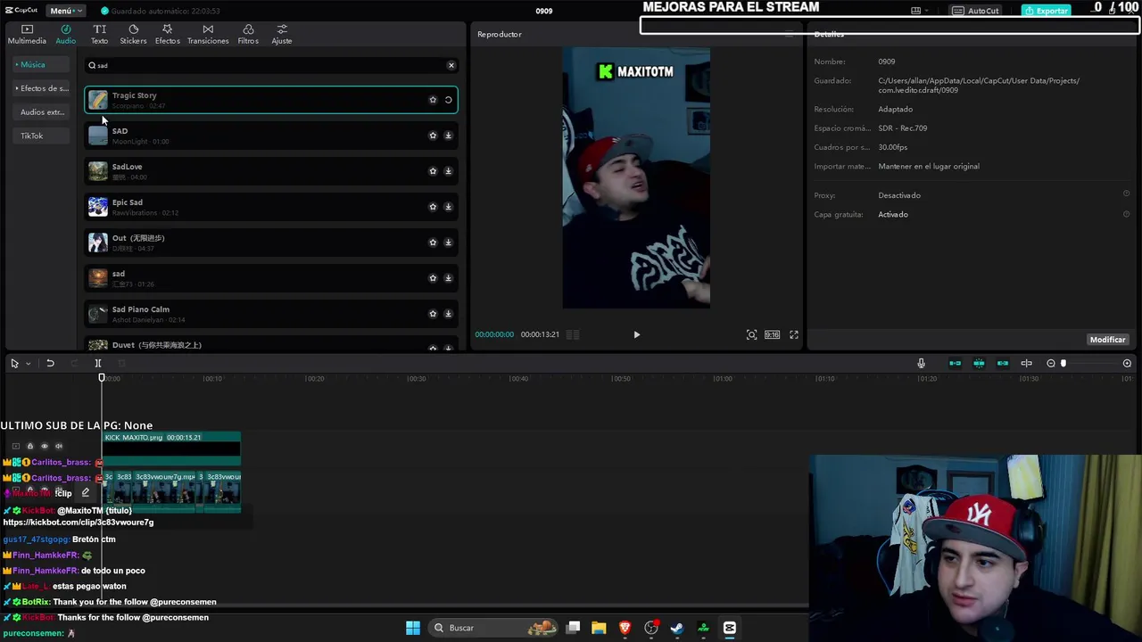Favorite the SAD MoonLight track

click(x=433, y=136)
